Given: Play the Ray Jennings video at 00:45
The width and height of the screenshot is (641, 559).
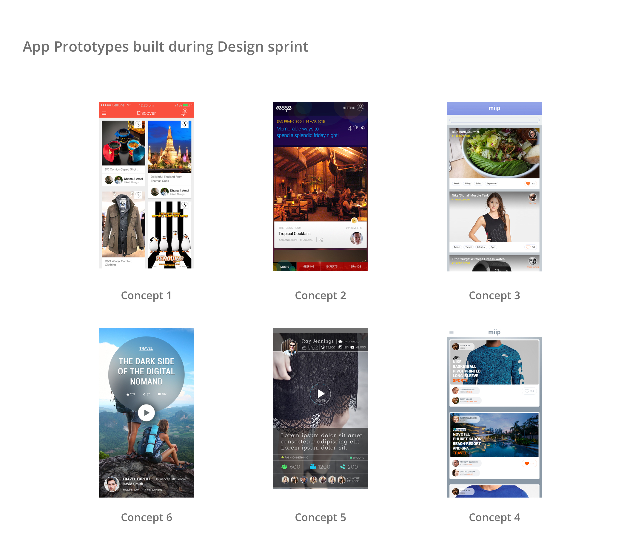Looking at the screenshot, I should [x=320, y=394].
